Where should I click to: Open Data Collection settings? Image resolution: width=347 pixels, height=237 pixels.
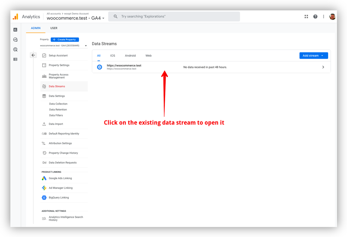(x=58, y=104)
